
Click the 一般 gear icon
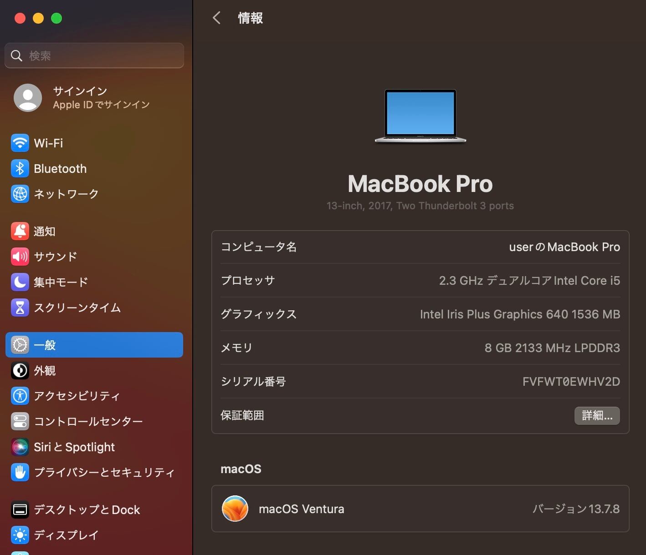click(x=20, y=345)
